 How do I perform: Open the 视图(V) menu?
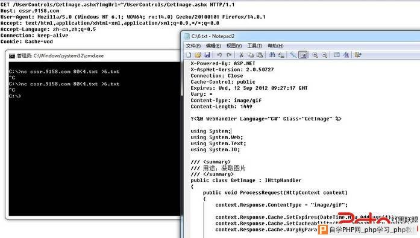(x=234, y=46)
